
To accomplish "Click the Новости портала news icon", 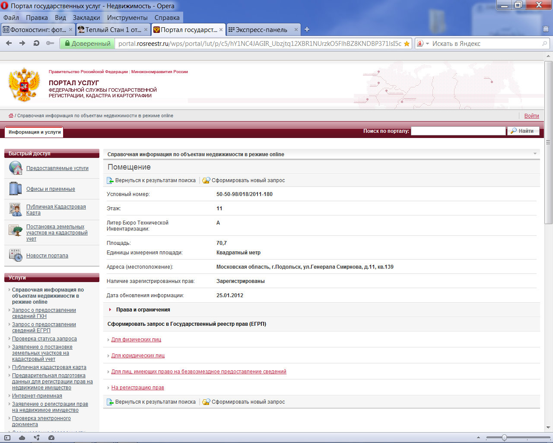I will [x=16, y=255].
